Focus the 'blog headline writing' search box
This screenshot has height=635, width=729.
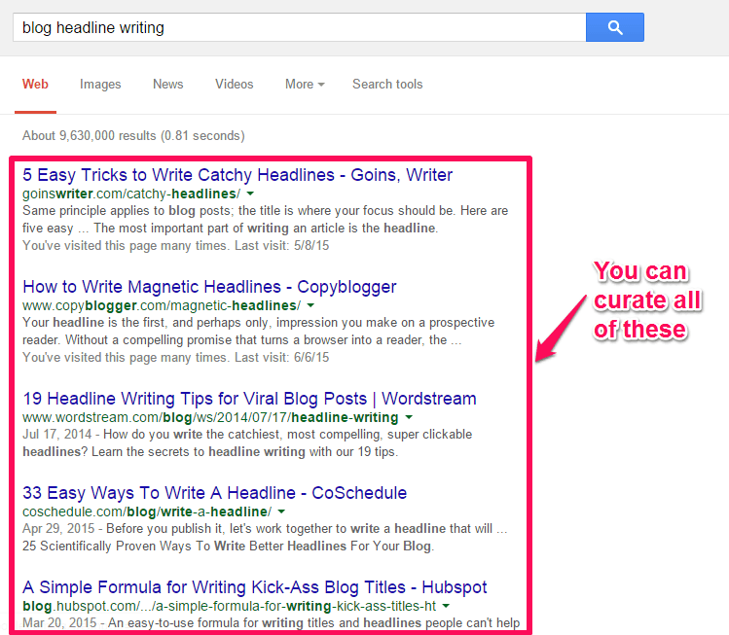300,27
